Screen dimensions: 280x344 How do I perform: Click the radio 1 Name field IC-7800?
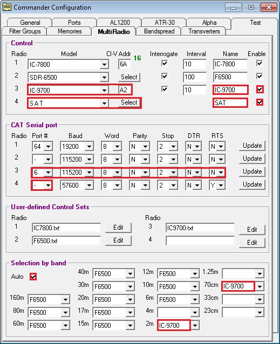[230, 64]
